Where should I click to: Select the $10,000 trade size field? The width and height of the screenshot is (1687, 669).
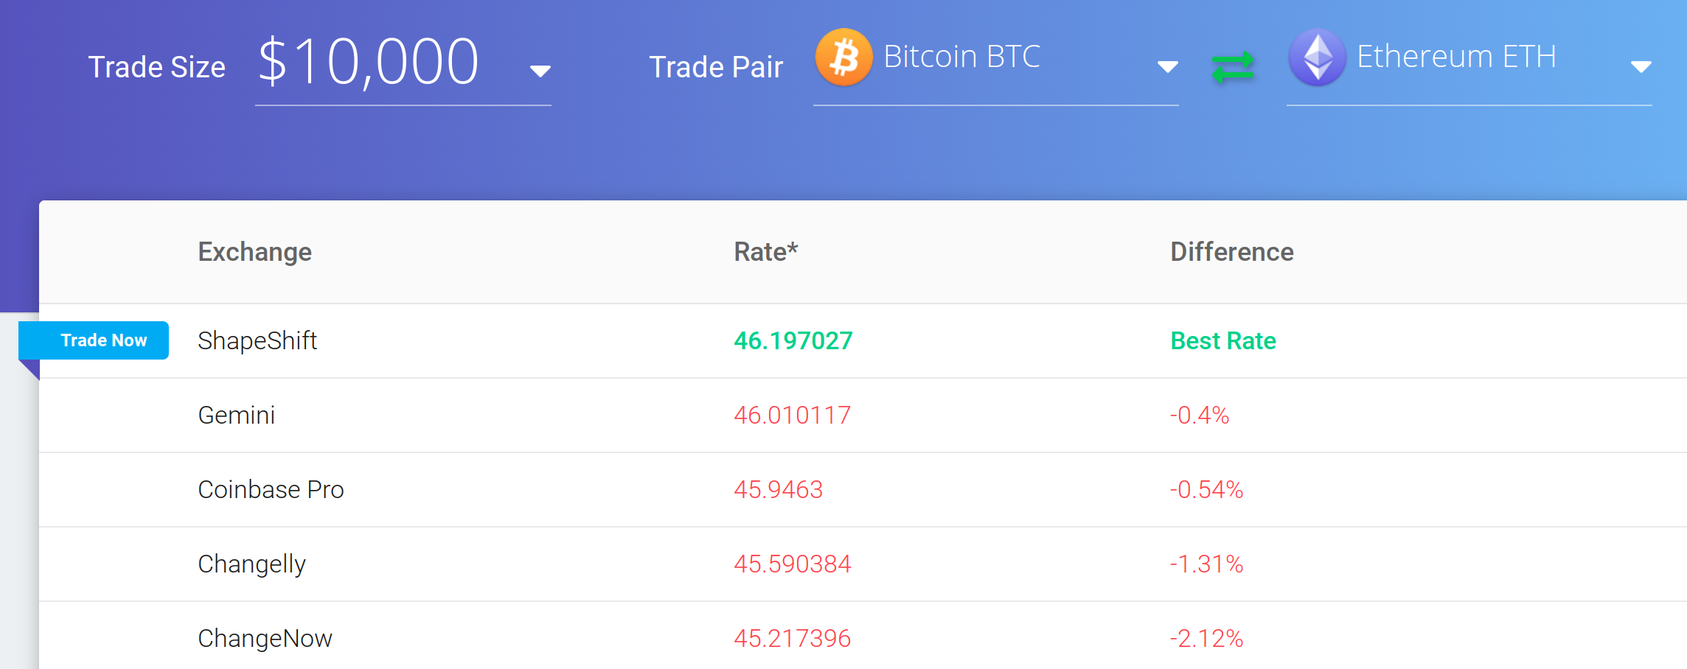click(x=403, y=64)
